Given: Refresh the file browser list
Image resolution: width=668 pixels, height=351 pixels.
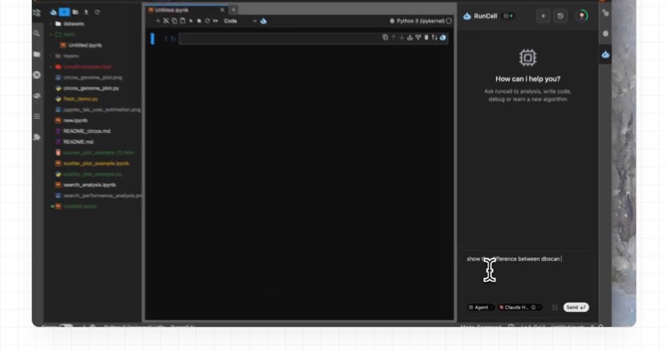Looking at the screenshot, I should click(97, 12).
